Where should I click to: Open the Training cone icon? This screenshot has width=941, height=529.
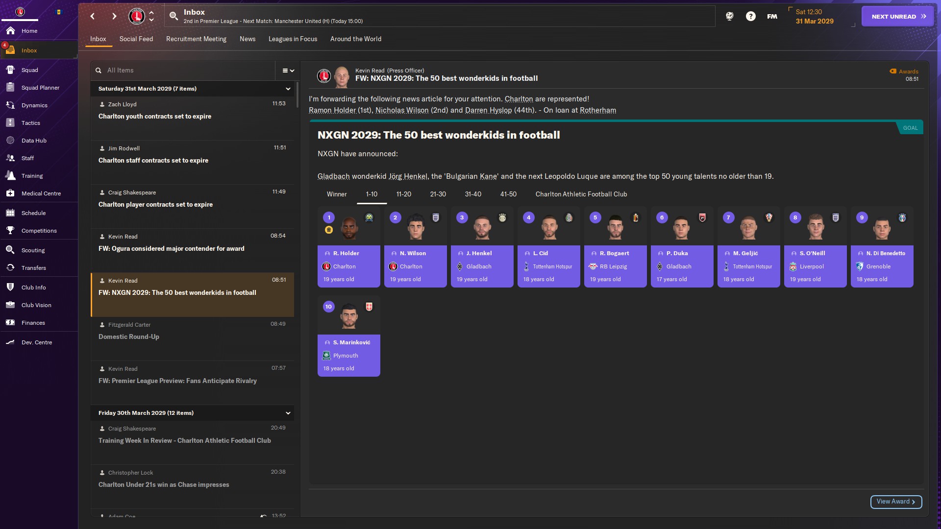10,176
